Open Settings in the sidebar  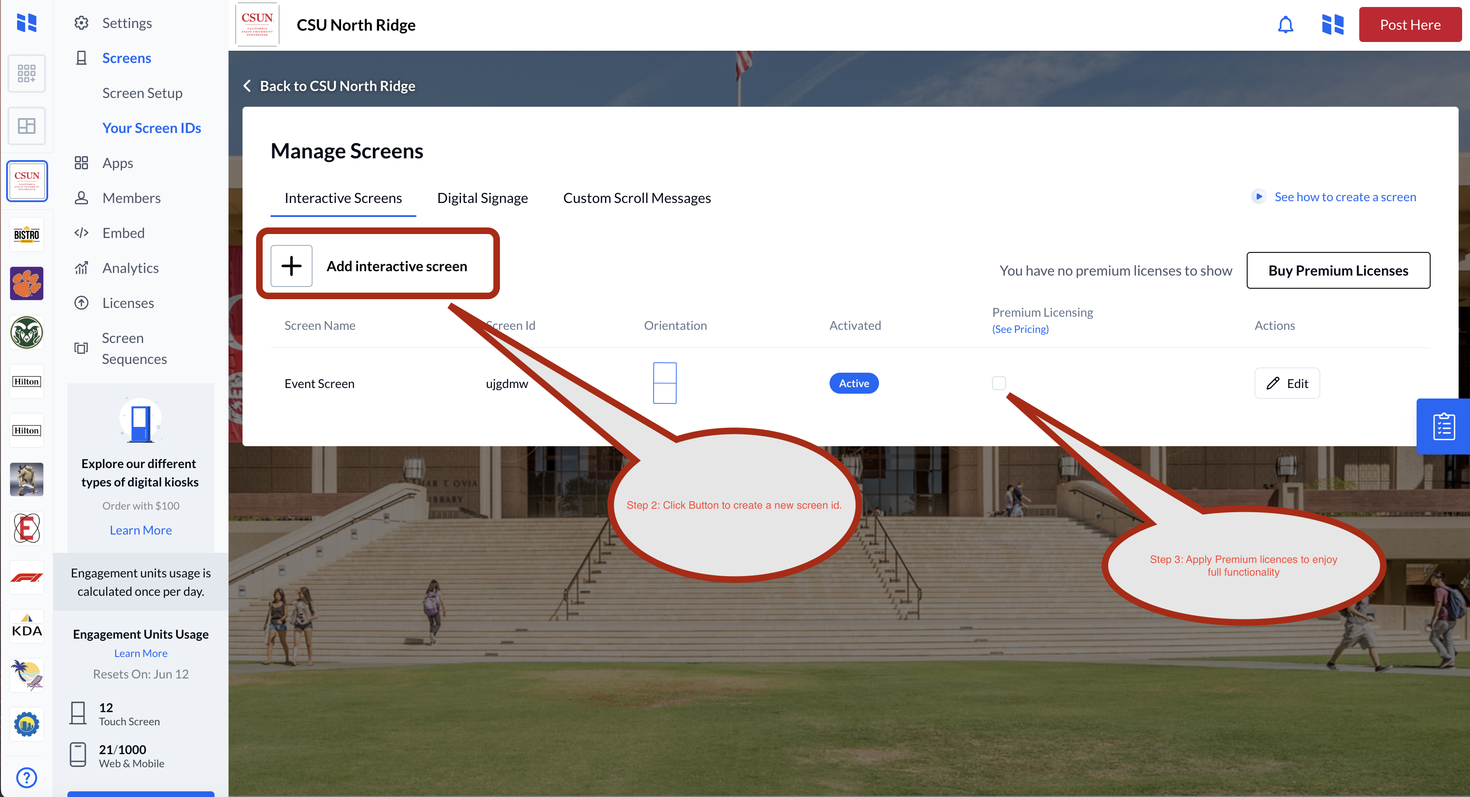point(127,23)
